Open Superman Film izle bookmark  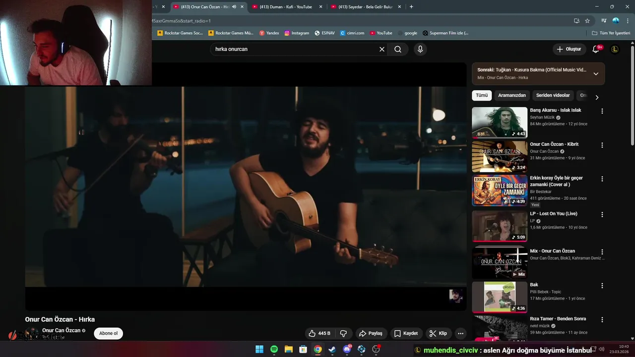tap(445, 33)
